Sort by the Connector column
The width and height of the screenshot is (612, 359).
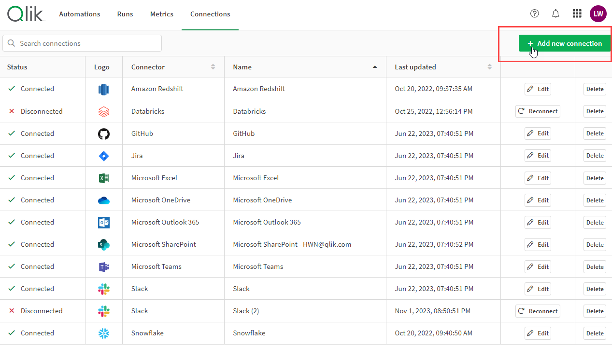tap(213, 67)
